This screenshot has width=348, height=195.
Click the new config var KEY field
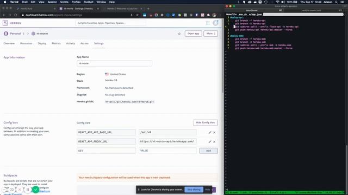click(107, 151)
